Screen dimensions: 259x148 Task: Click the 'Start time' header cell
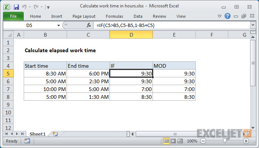coord(45,66)
